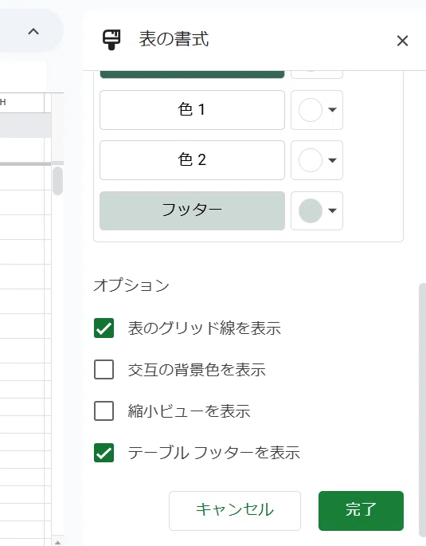426x546 pixels.
Task: Uncheck 表のグリッド線を表示 checkbox
Action: point(104,328)
